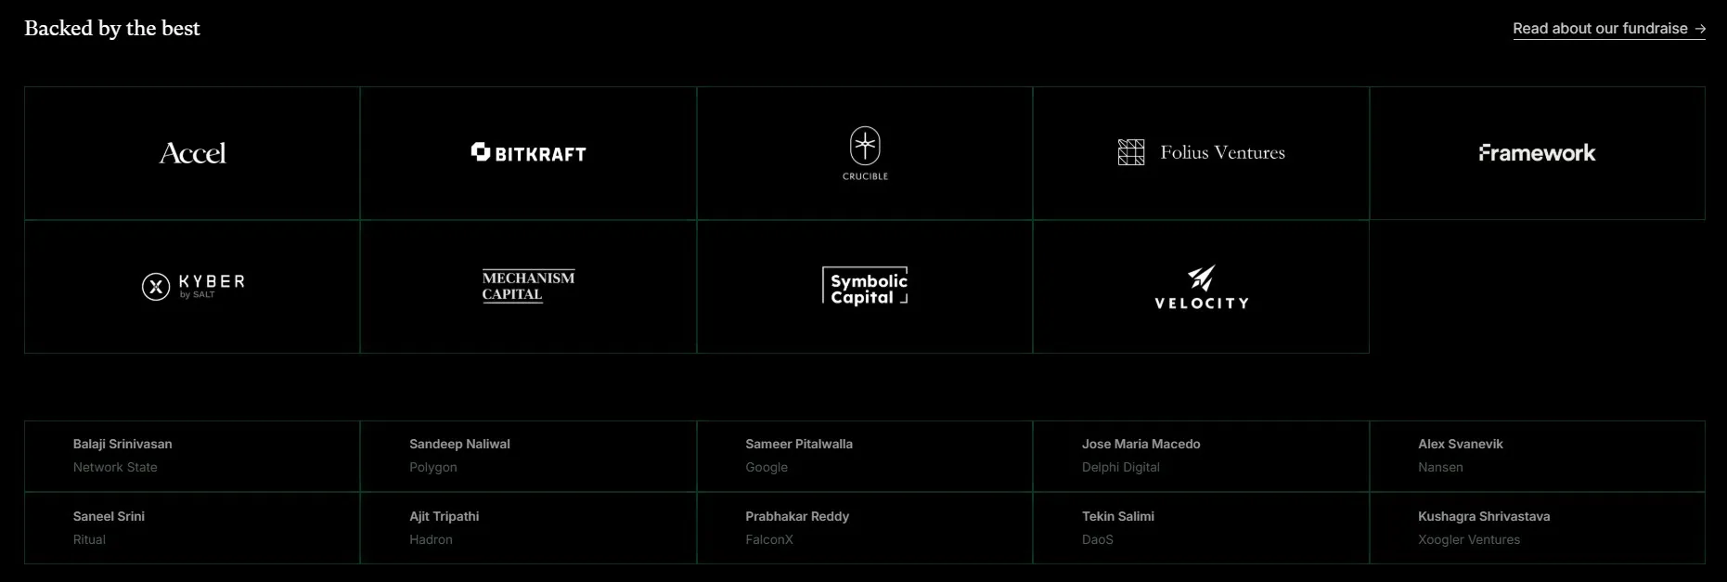Select Saneel Srini investor name
Viewport: 1727px width, 582px height.
[x=109, y=516]
